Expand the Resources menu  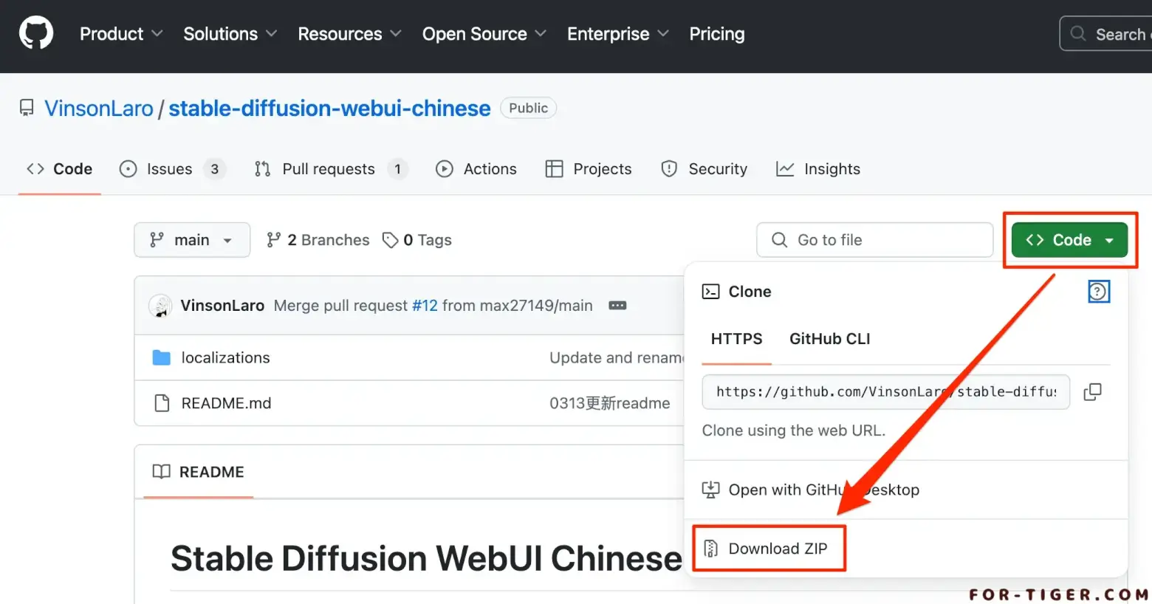[349, 34]
